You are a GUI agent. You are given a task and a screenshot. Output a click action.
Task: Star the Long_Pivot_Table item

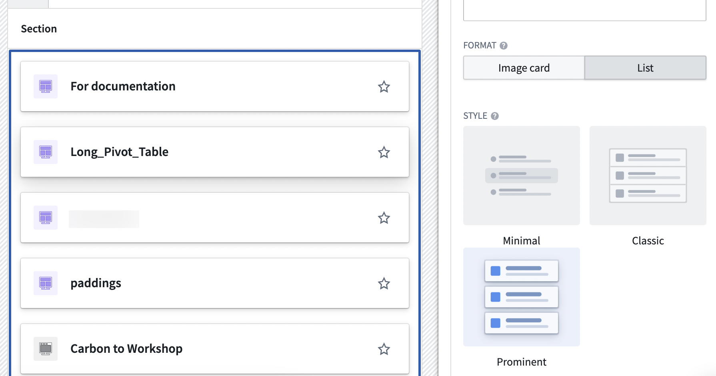point(384,152)
